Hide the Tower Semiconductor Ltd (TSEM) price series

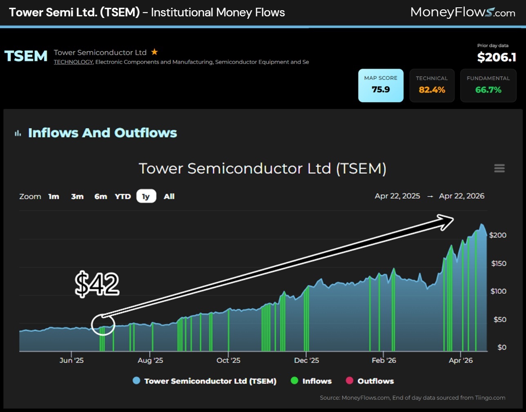[x=205, y=381]
